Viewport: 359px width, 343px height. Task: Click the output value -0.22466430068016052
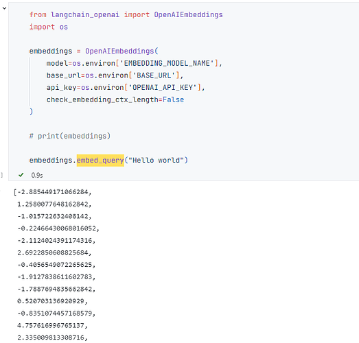[x=57, y=228]
